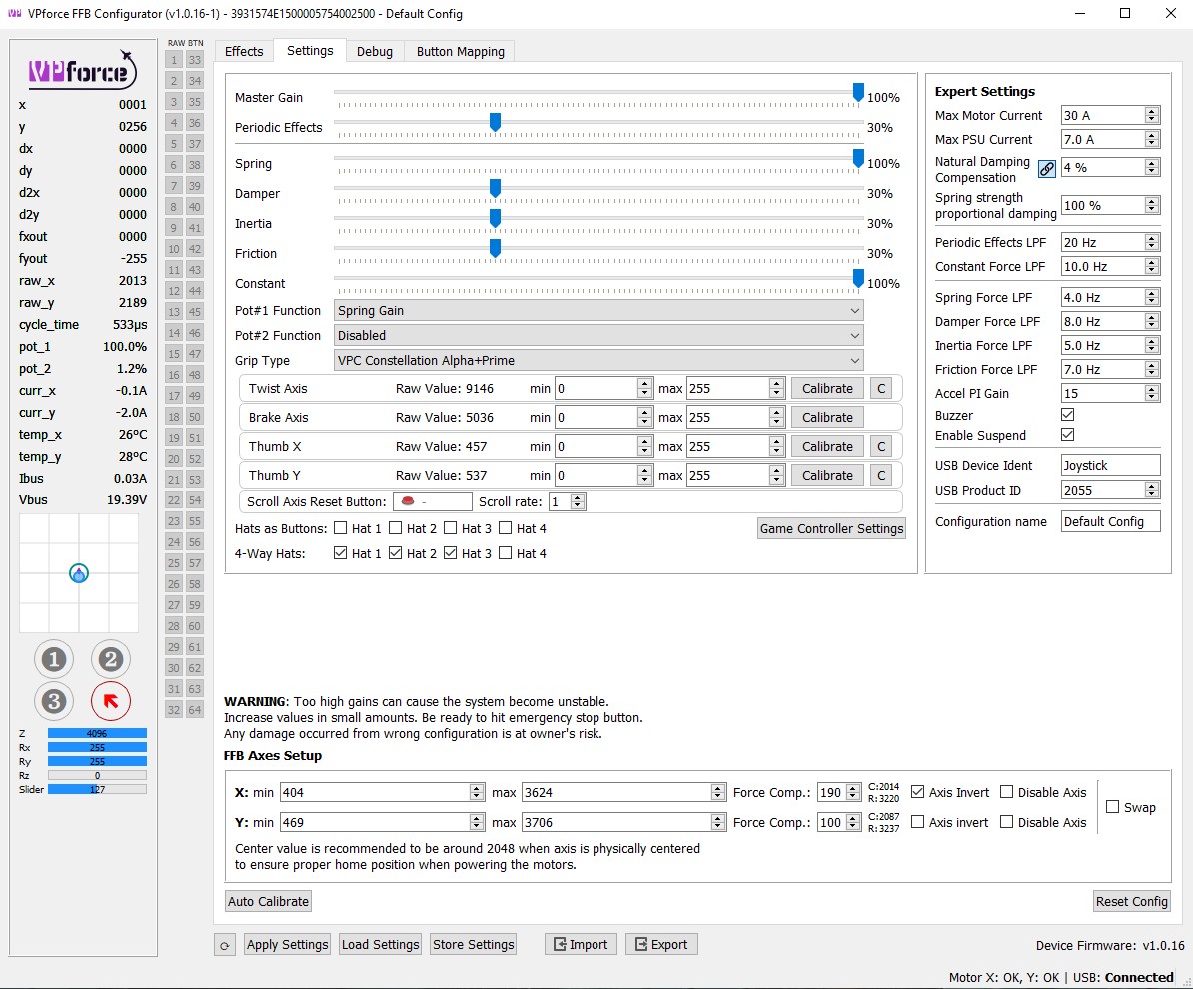This screenshot has width=1193, height=989.
Task: Enable Hat 1 under Hats as Buttons
Action: pos(340,528)
